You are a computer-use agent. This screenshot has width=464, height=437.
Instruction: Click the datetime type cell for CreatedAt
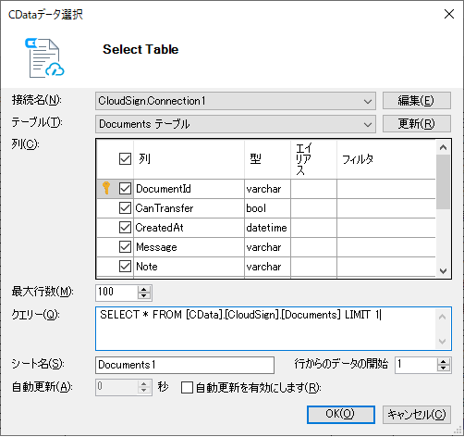coord(267,228)
